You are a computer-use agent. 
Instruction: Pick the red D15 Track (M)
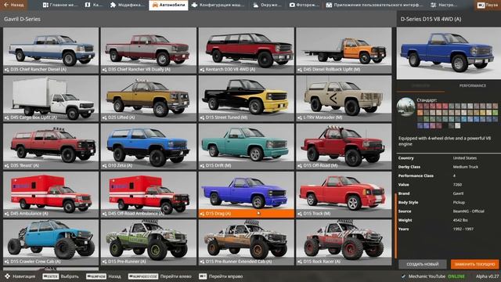click(x=344, y=194)
